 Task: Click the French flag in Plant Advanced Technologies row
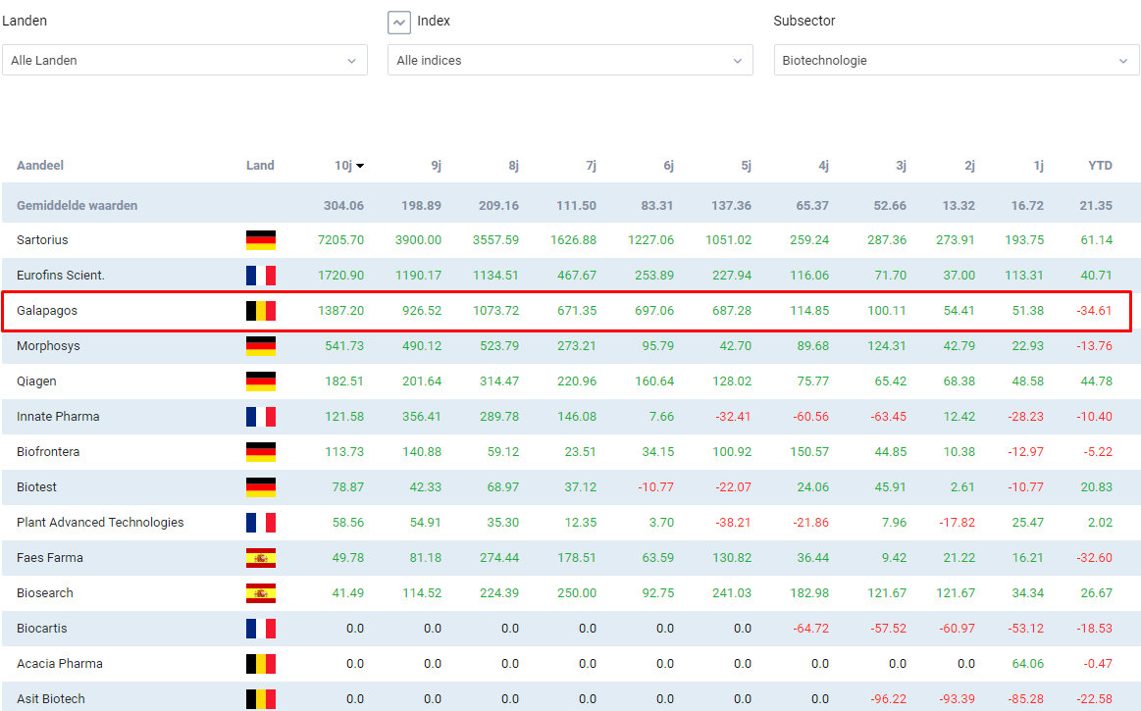pyautogui.click(x=261, y=523)
